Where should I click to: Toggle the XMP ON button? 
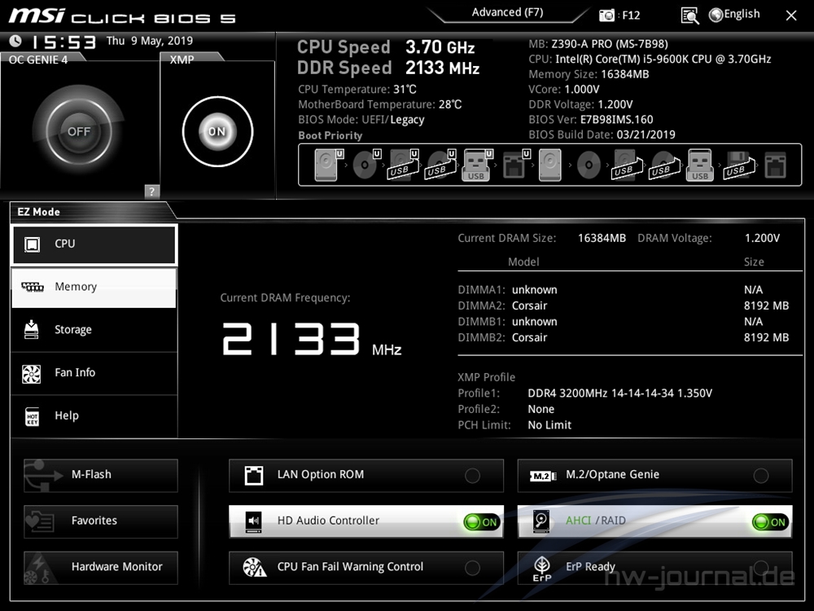[x=217, y=131]
